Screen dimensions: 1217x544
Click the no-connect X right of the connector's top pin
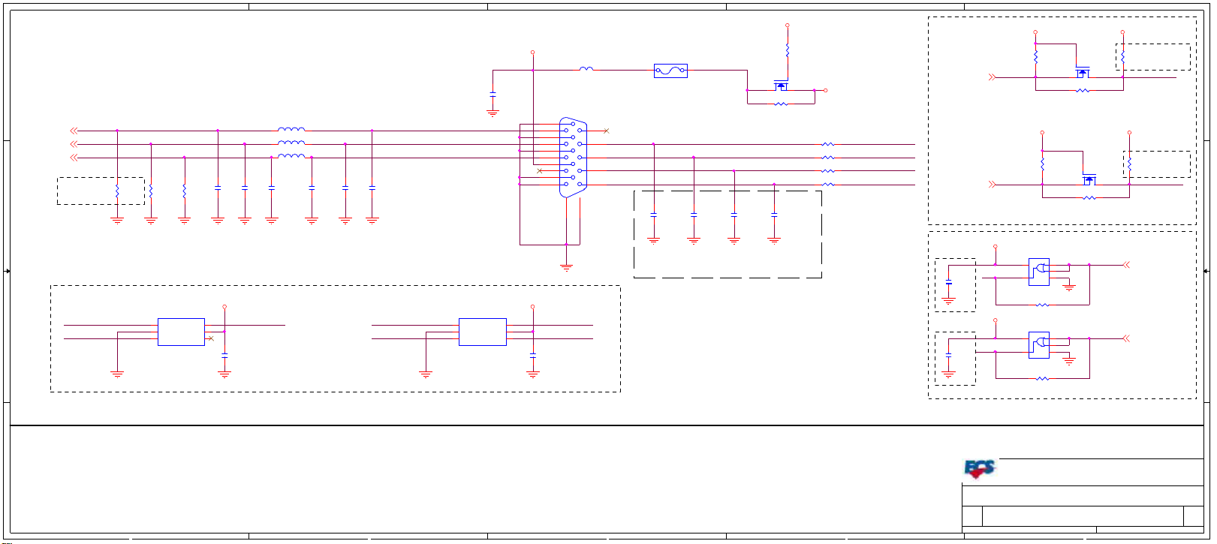point(606,131)
